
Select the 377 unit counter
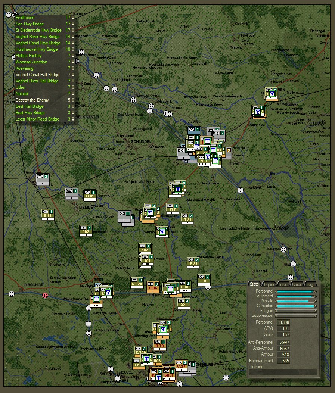(172, 209)
